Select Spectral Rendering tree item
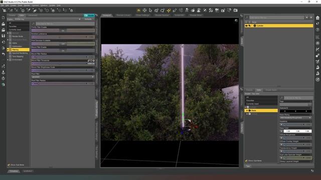Screen dimensions: 321x180 coord(20,53)
